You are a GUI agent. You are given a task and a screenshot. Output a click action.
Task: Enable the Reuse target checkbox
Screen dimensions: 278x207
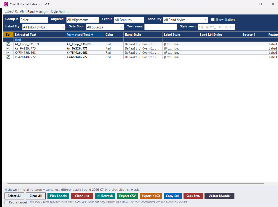(7, 202)
